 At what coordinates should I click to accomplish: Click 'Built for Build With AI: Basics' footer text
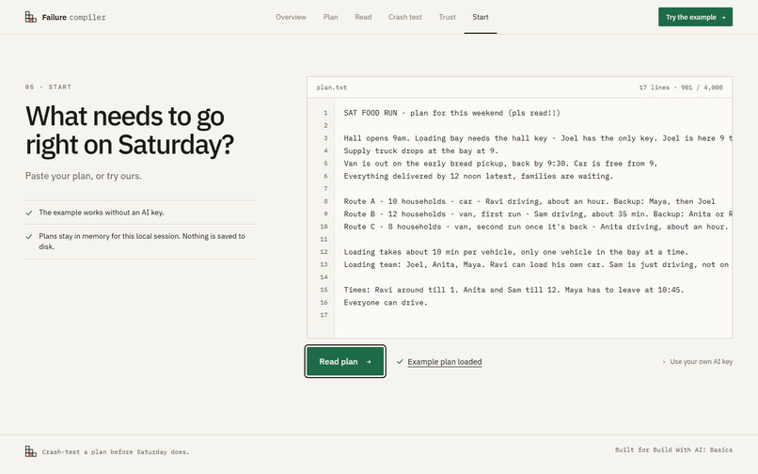pyautogui.click(x=674, y=450)
